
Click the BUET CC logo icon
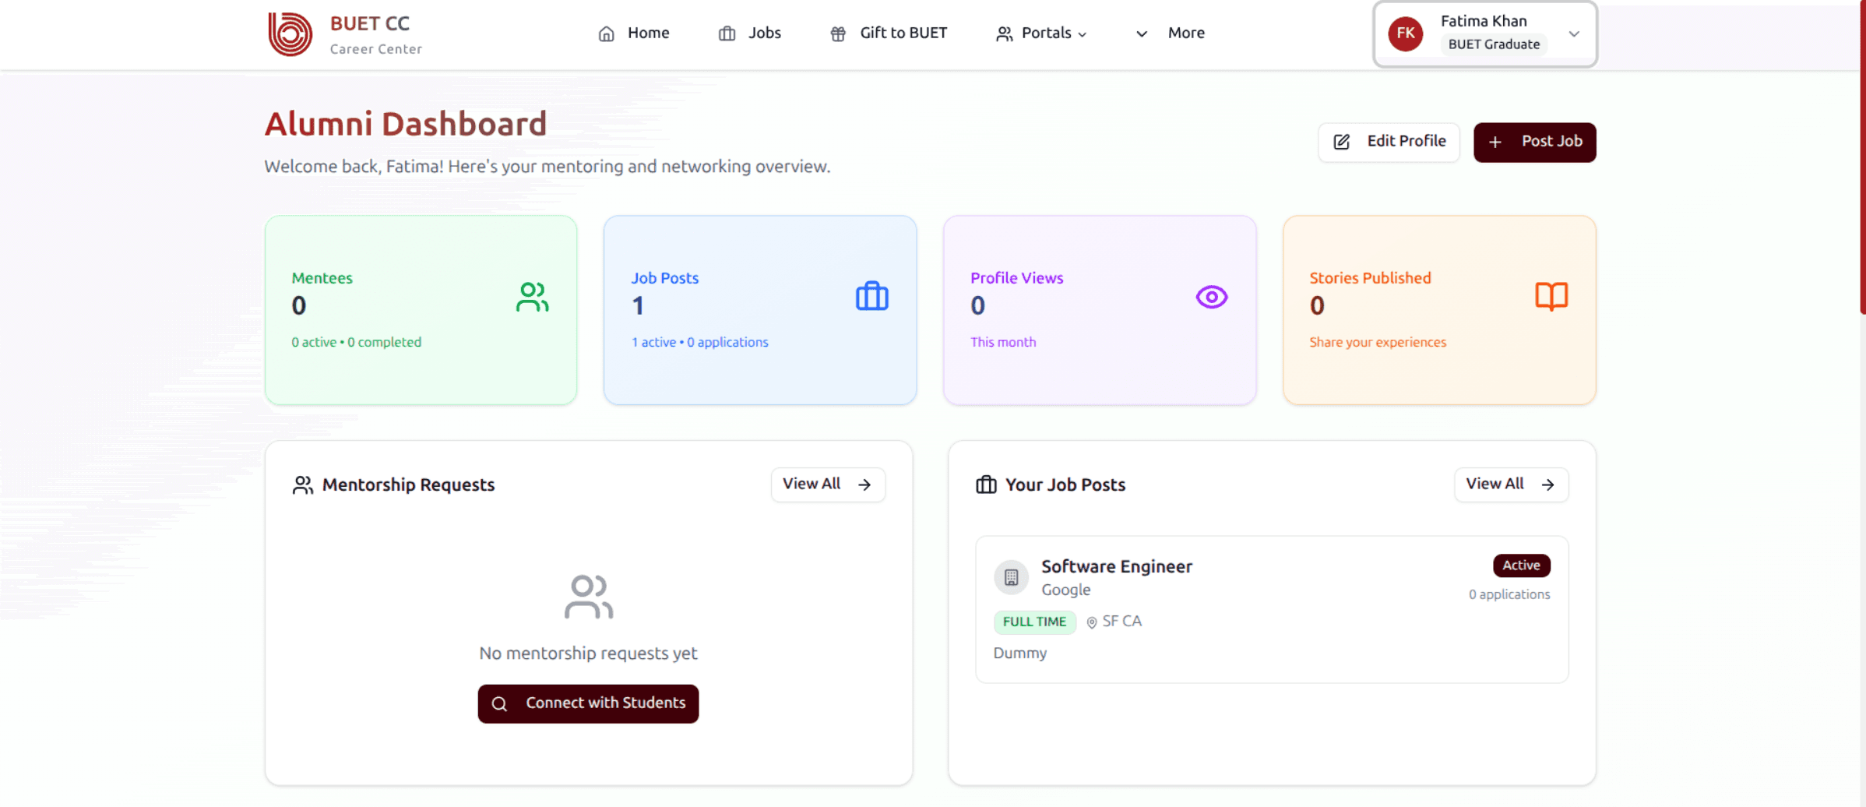(290, 33)
